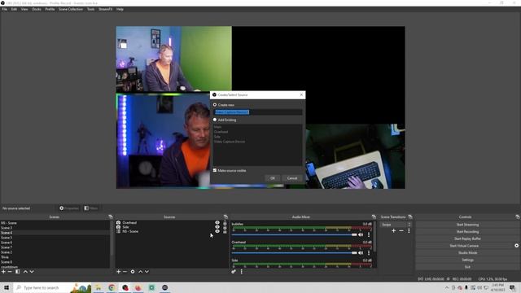Click the new source name input field

258,112
